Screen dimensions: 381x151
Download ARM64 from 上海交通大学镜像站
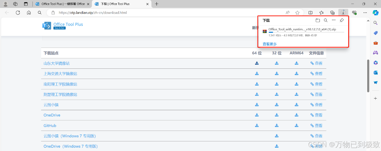point(297,74)
